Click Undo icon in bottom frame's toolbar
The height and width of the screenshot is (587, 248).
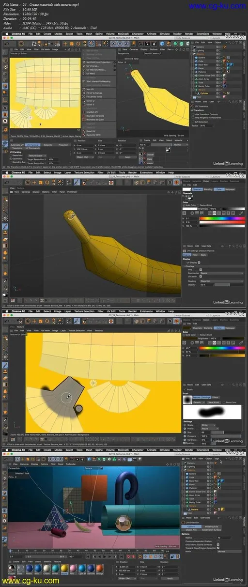point(5,459)
